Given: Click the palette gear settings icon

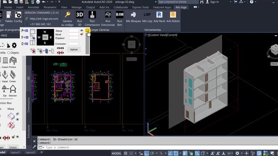Looking at the screenshot, I should [14, 45].
